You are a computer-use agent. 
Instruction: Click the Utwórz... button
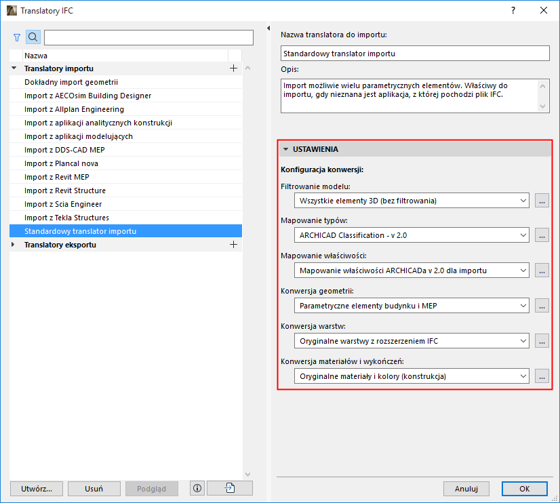pyautogui.click(x=37, y=489)
